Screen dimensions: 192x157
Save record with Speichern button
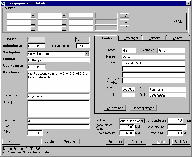point(71,141)
